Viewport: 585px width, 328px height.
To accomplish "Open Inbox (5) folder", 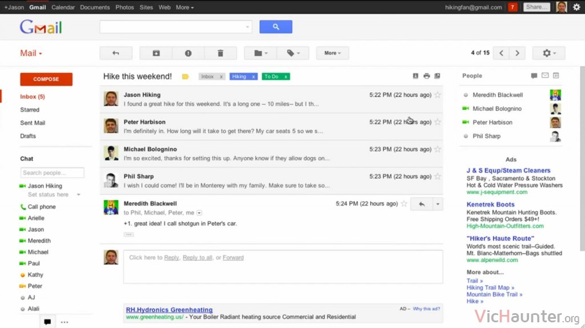I will (x=33, y=96).
